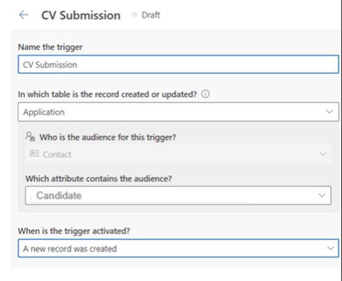Open the Contact audience chevron

pos(323,154)
